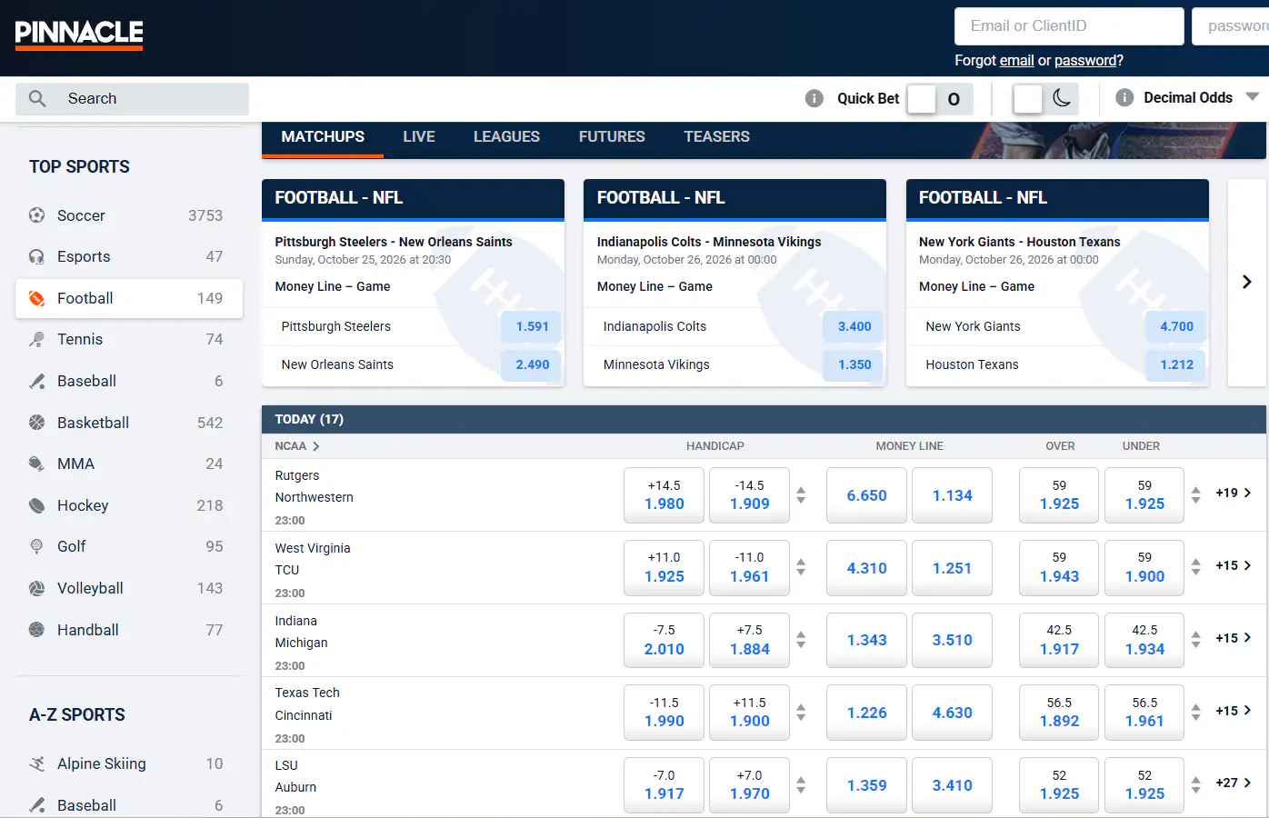Select the MATCHUPS tab
Image resolution: width=1269 pixels, height=818 pixels.
(x=323, y=136)
